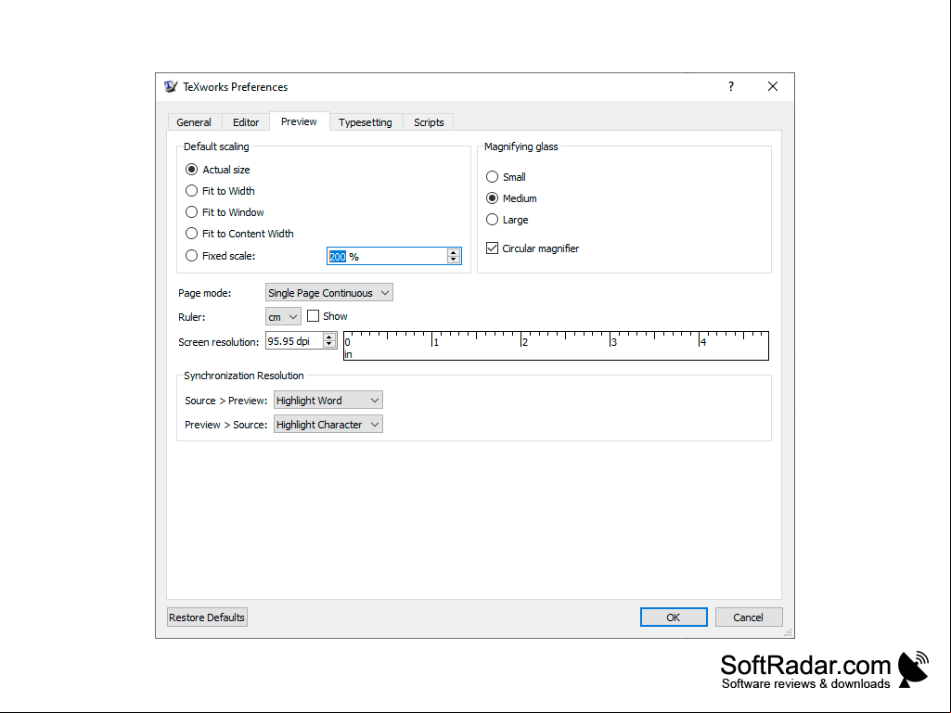Select the Fixed scale radio button

[x=221, y=256]
